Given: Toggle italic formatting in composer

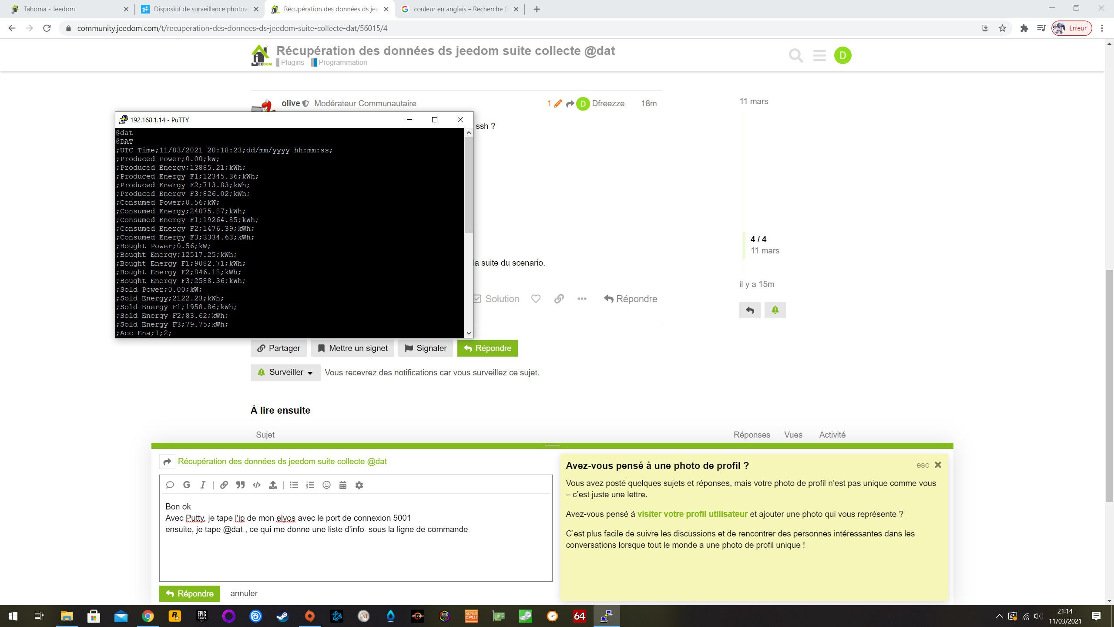Looking at the screenshot, I should point(203,485).
